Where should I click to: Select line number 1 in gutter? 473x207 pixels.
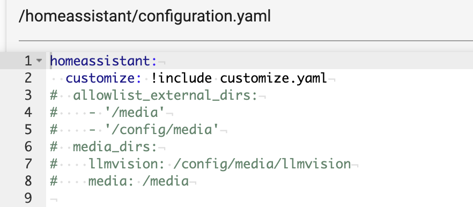click(x=28, y=61)
